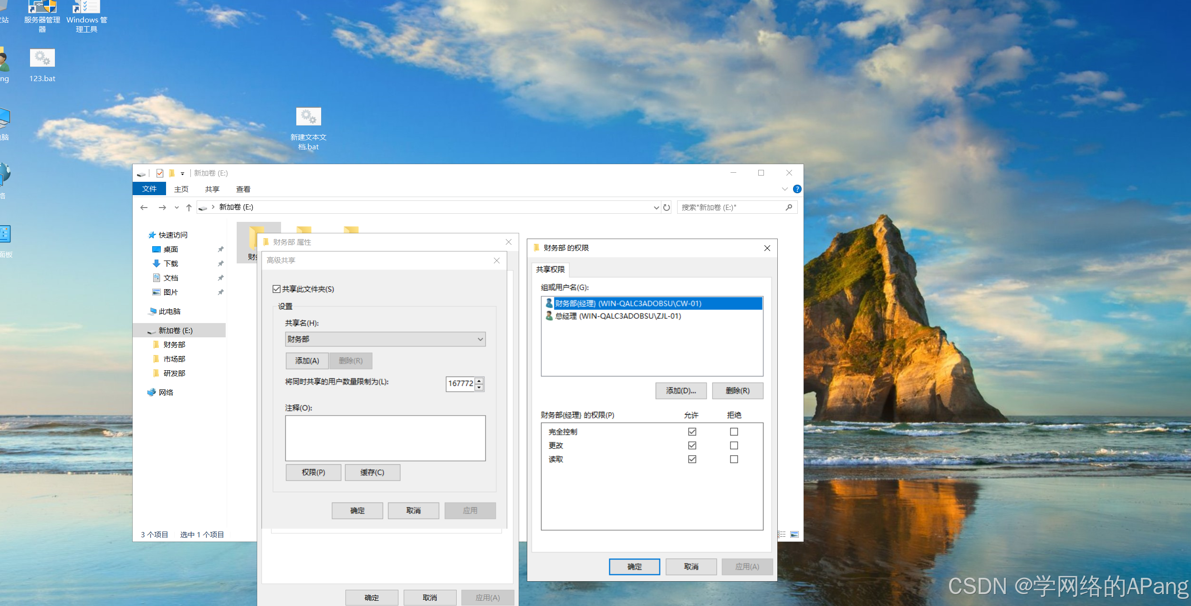Screen dimensions: 1191x606
Task: Click the up-directory arrow in Explorer
Action: (x=189, y=208)
